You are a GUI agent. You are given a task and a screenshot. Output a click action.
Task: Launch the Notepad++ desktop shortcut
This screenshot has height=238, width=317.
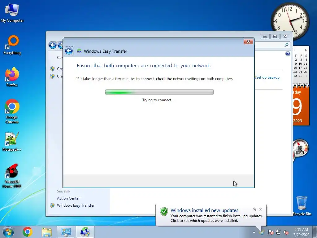pyautogui.click(x=12, y=142)
